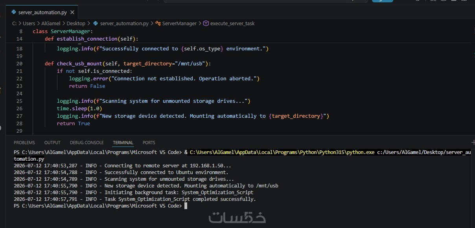The height and width of the screenshot is (228, 475).
Task: Click the 'return True' statement
Action: click(x=74, y=124)
